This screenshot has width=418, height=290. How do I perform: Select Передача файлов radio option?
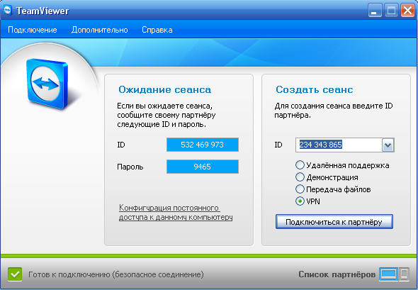pyautogui.click(x=300, y=189)
